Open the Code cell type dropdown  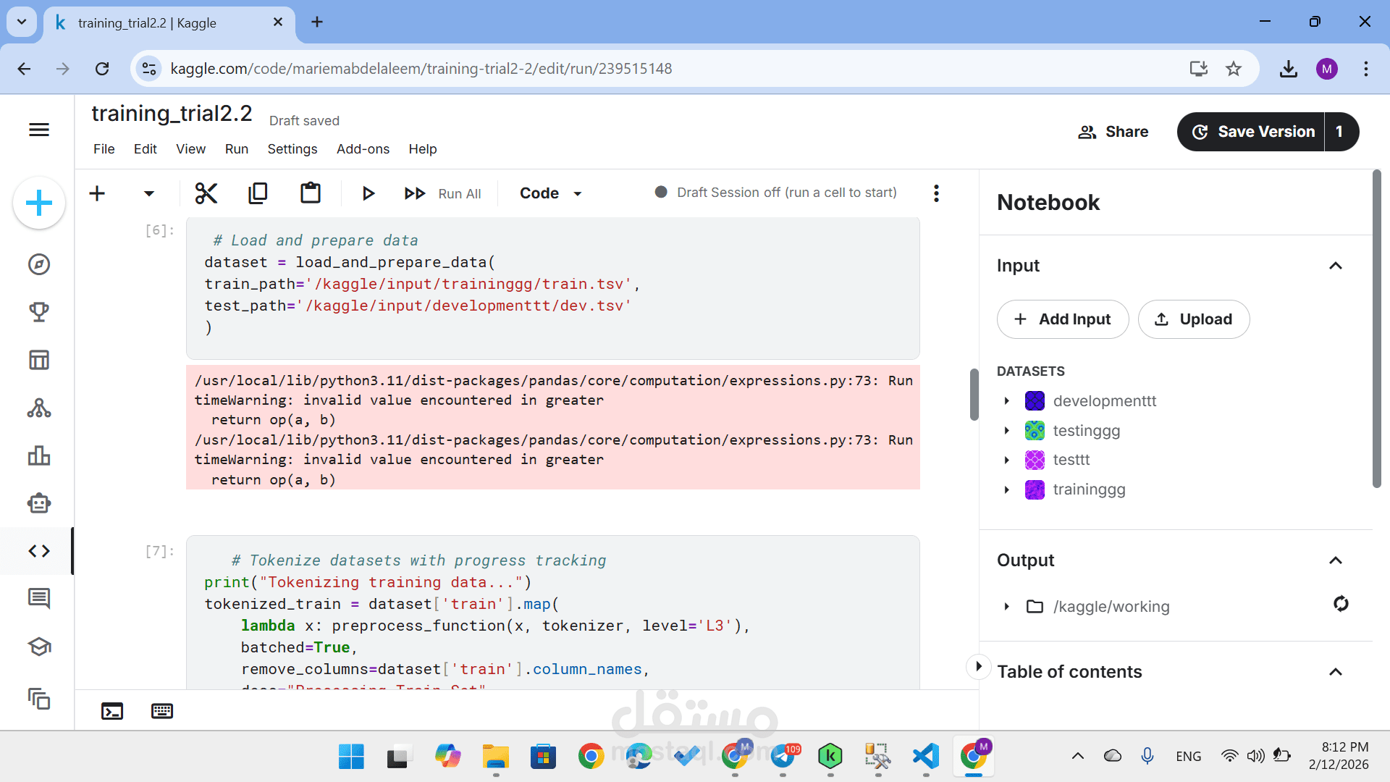coord(551,193)
